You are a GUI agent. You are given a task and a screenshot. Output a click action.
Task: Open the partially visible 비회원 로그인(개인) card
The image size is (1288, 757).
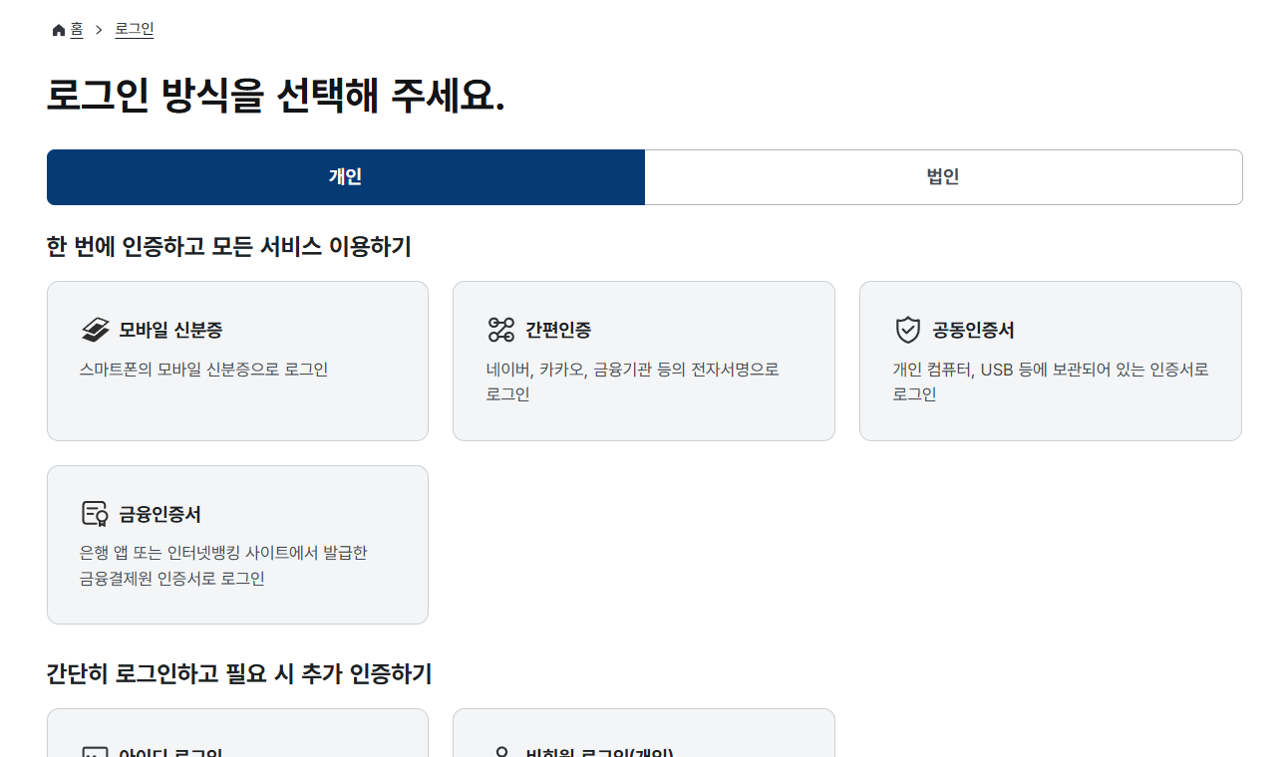point(644,733)
